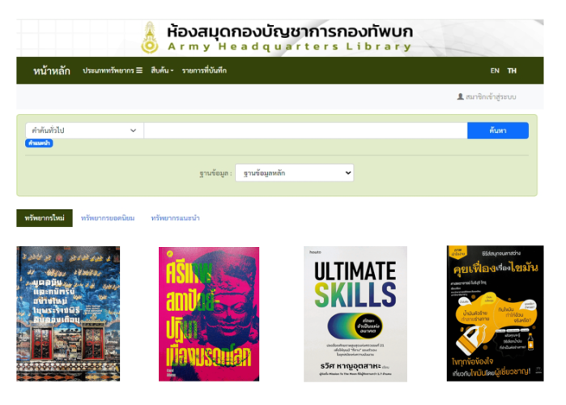Click the library title banner text
This screenshot has height=405, width=566.
click(290, 37)
